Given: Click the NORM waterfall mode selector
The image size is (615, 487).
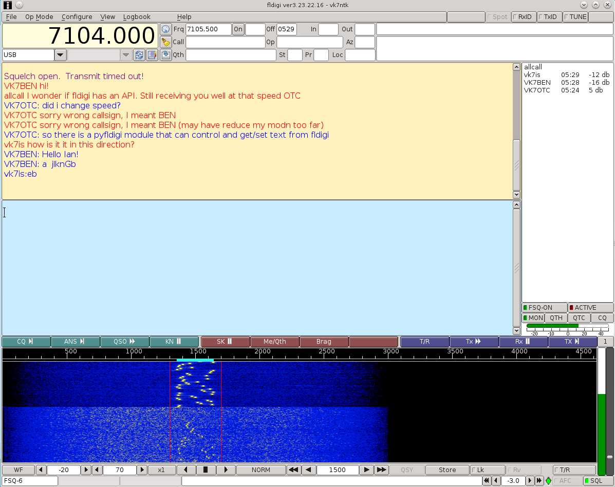Looking at the screenshot, I should tap(261, 470).
